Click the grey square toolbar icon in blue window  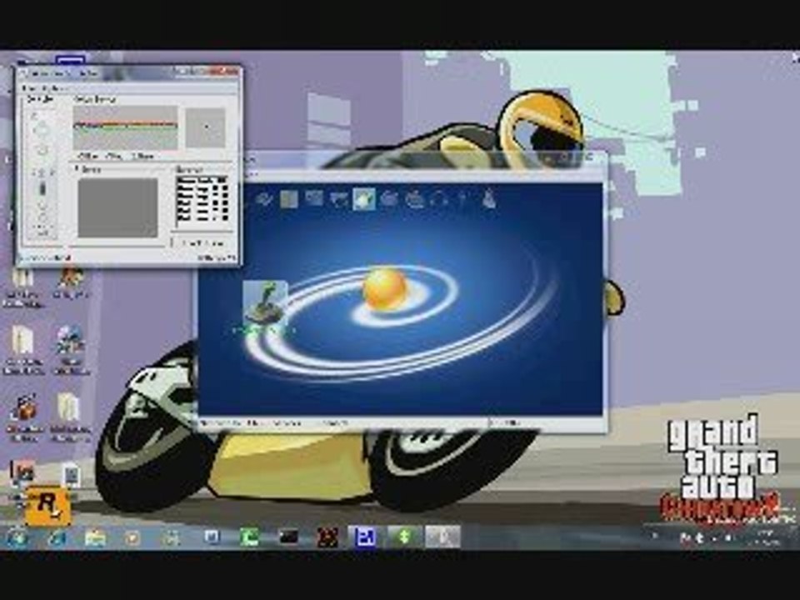point(289,199)
